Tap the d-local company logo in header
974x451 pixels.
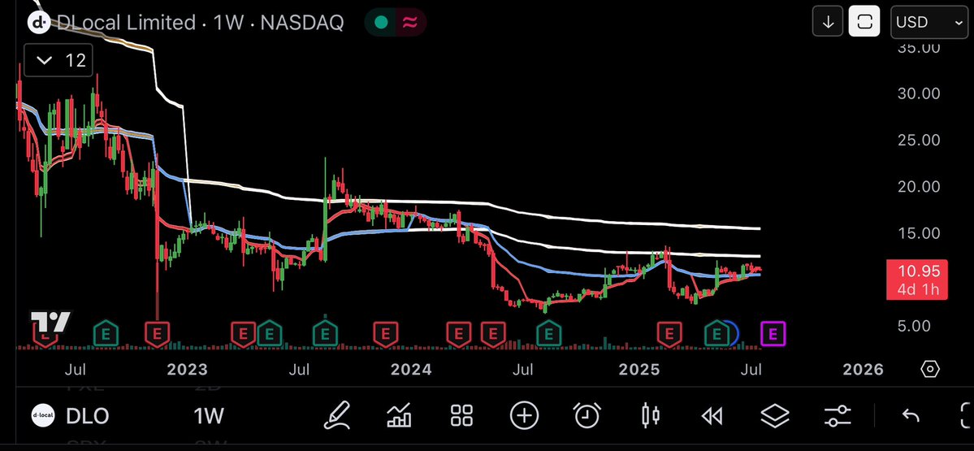click(x=40, y=23)
